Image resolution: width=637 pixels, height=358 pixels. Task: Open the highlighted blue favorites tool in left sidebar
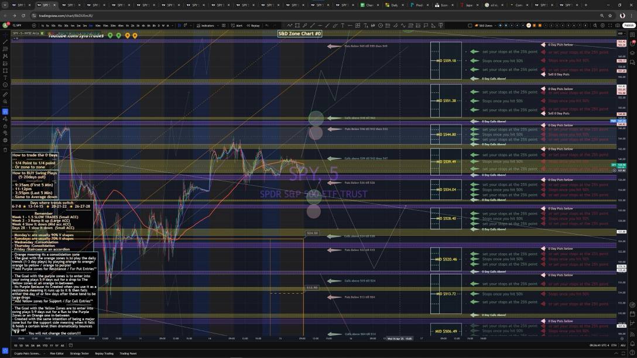pyautogui.click(x=5, y=112)
